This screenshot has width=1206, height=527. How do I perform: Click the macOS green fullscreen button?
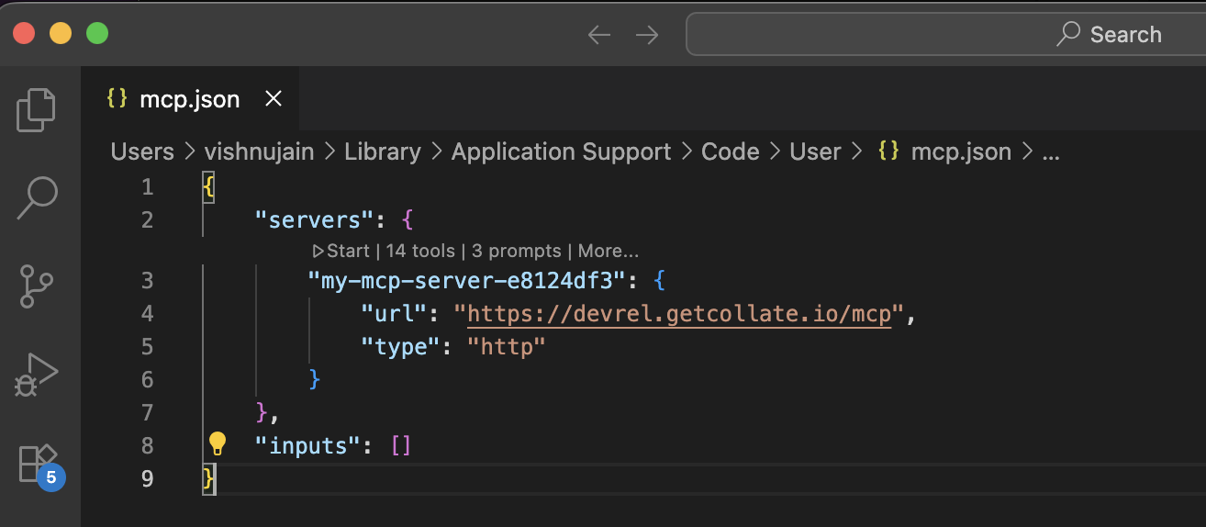pos(97,34)
